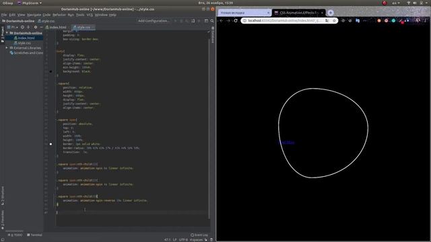
Task: Collapse the DorianHub-online project folder
Action: pyautogui.click(x=7, y=33)
